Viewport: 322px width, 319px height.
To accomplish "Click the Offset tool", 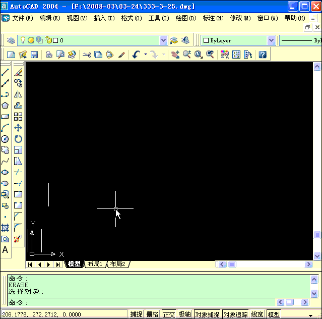I will click(18, 105).
